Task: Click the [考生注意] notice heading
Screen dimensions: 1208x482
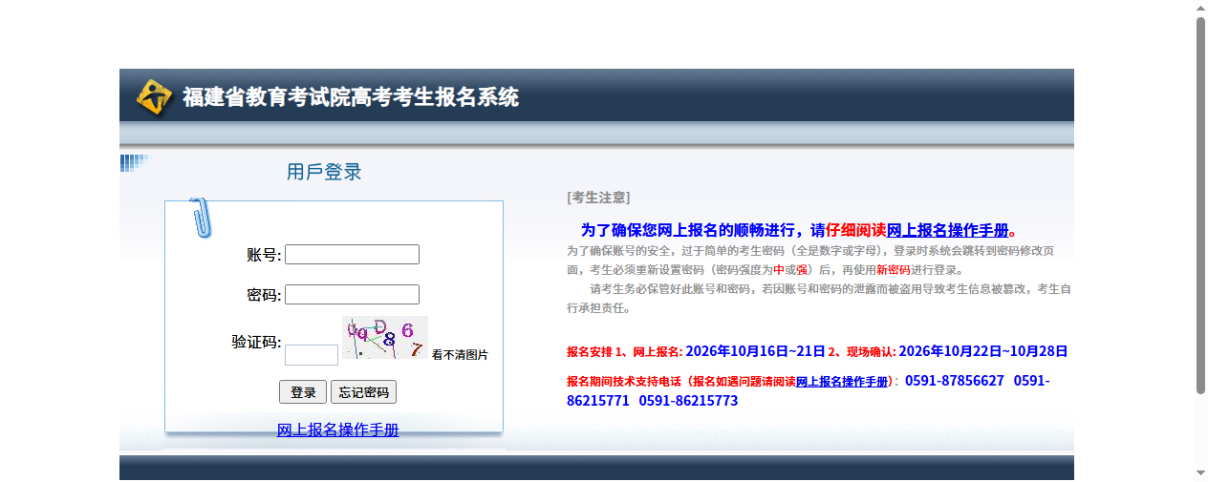Action: pyautogui.click(x=598, y=198)
